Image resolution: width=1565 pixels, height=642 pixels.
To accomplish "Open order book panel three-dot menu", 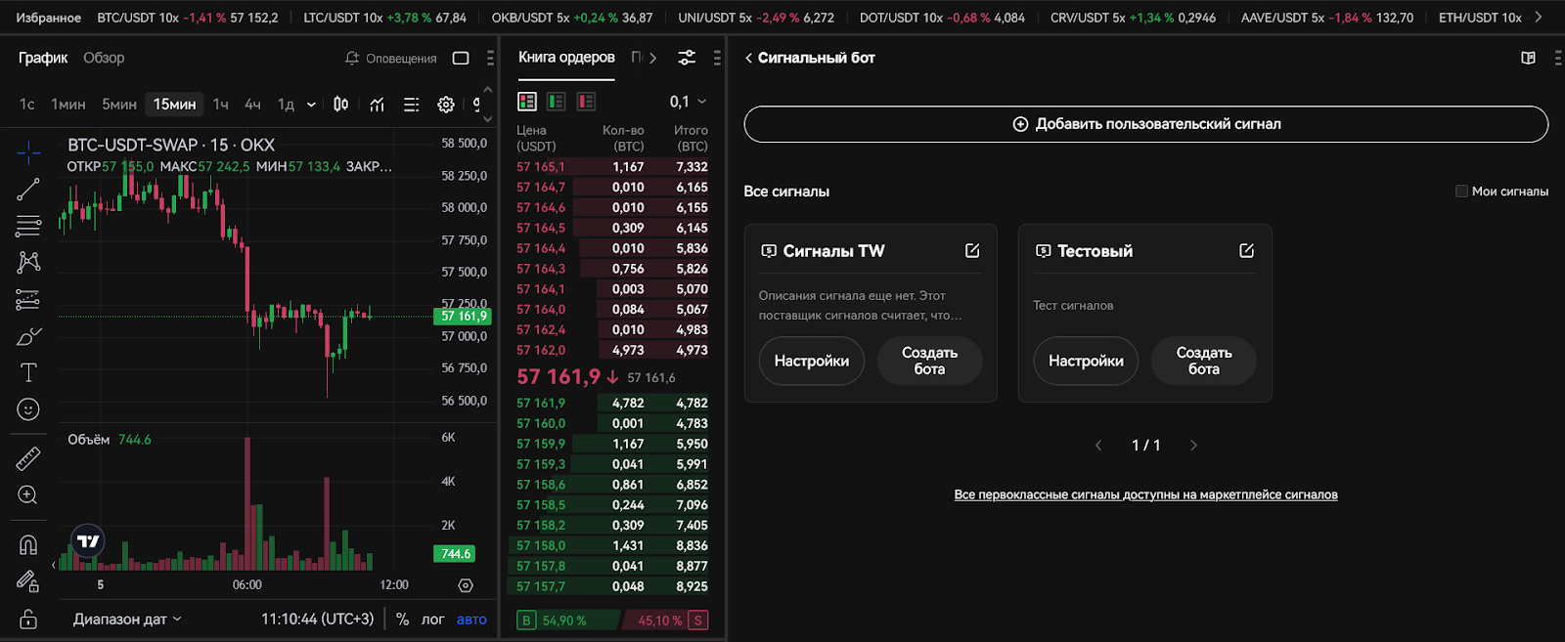I will (717, 58).
